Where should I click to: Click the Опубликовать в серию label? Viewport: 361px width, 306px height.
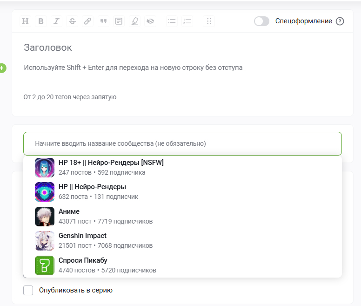76,290
